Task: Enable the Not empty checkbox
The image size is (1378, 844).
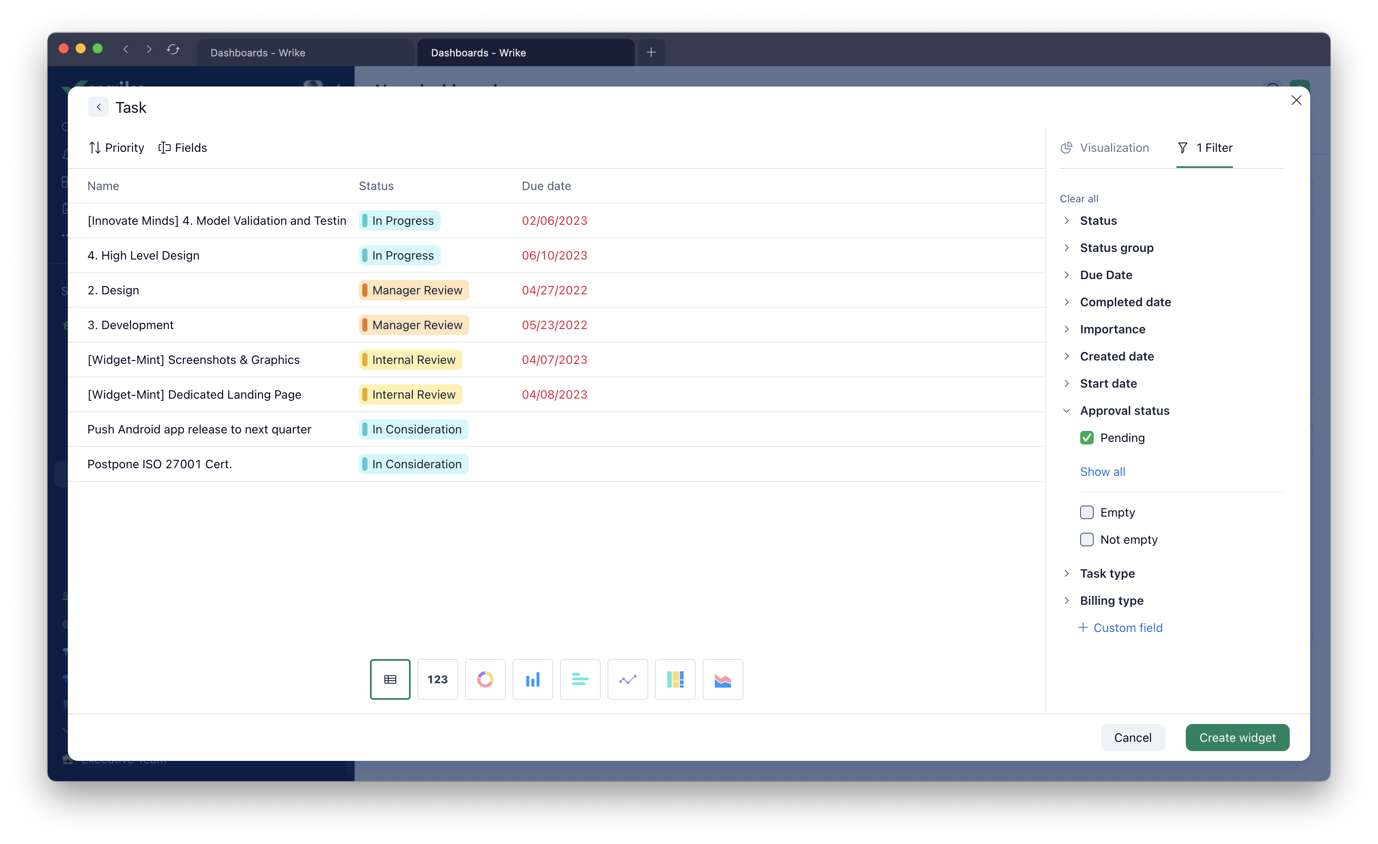Action: [1087, 539]
